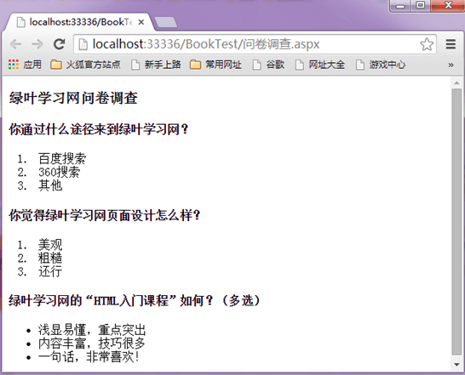Click the scrollbar down arrow
Viewport: 465px width, 375px height.
tap(456, 364)
